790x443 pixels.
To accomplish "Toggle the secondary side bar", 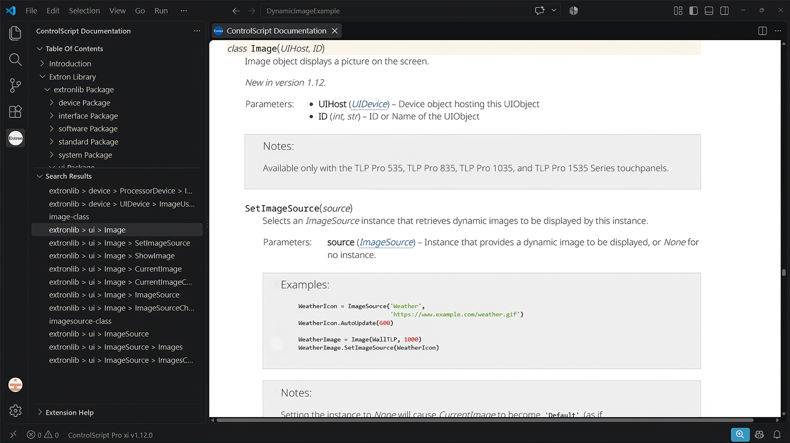I will click(x=724, y=11).
